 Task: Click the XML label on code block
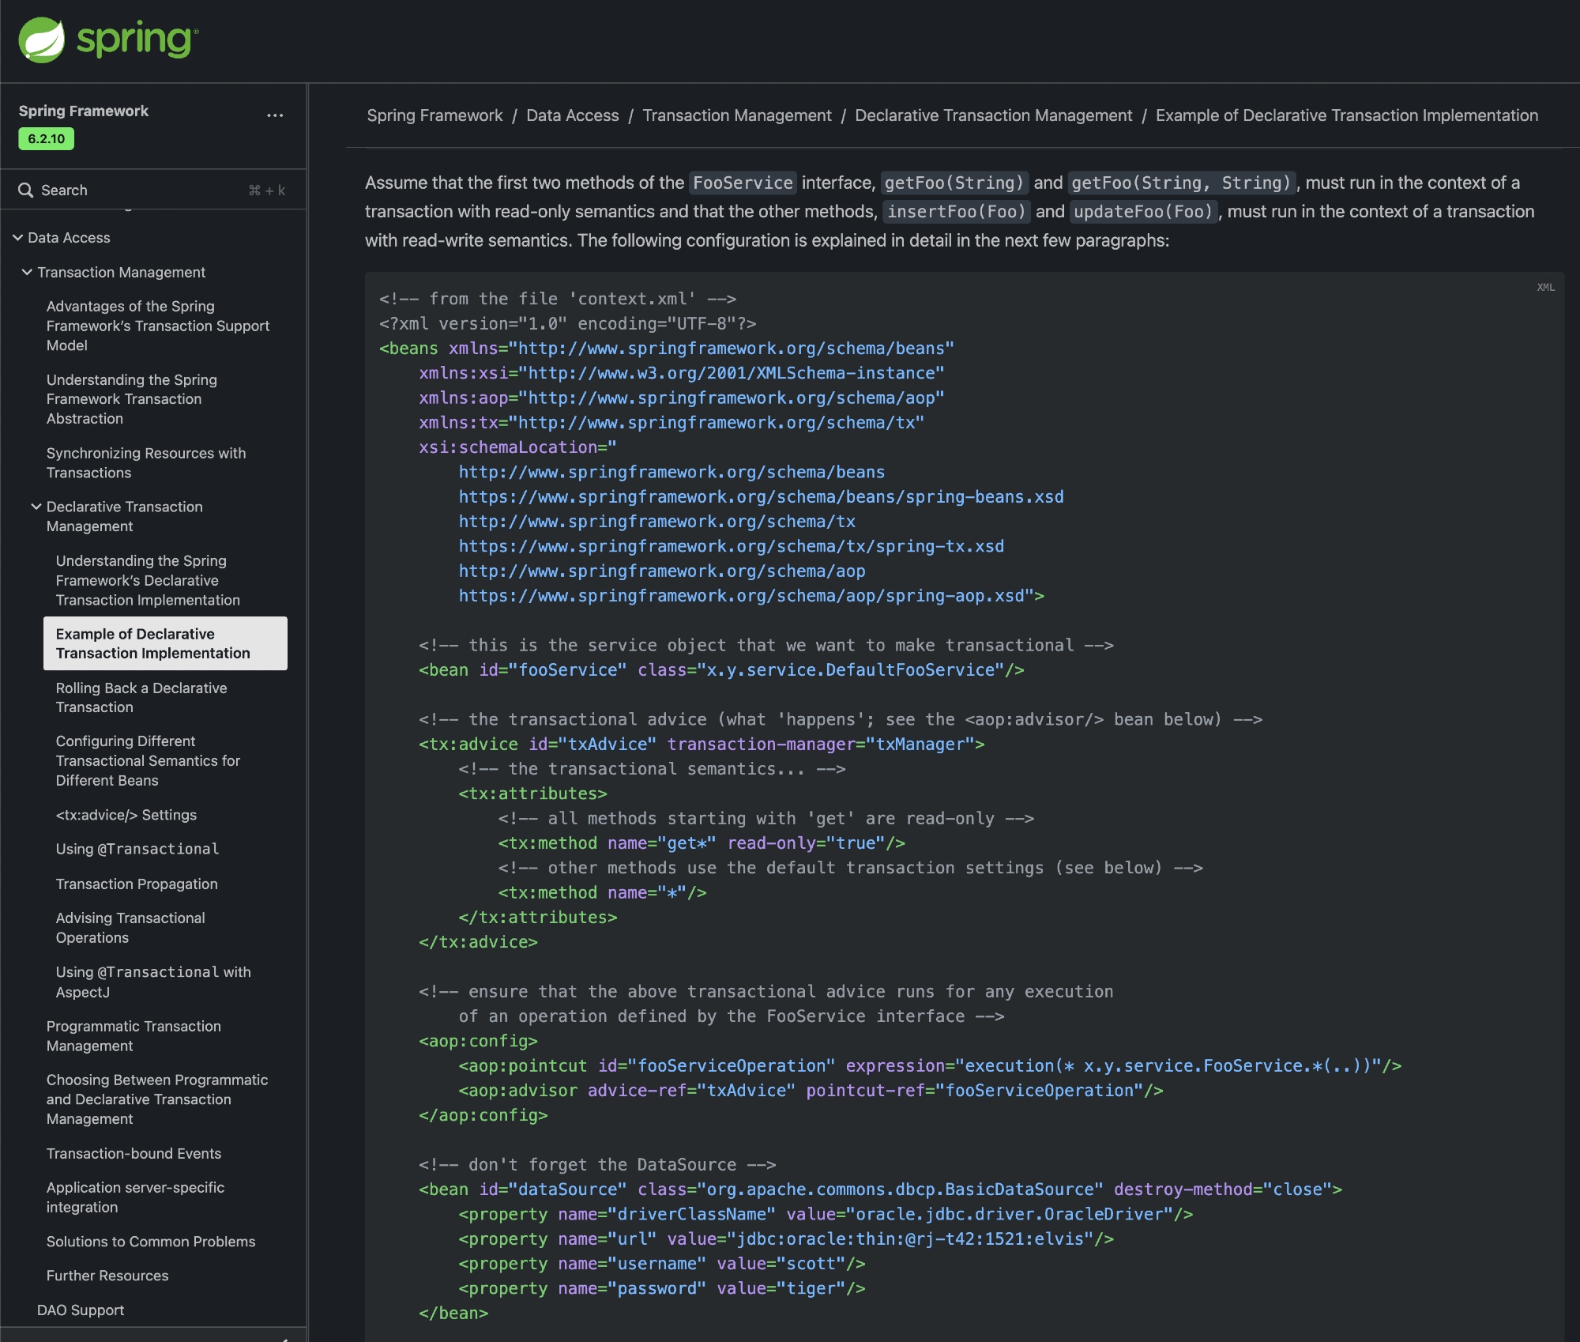1545,288
